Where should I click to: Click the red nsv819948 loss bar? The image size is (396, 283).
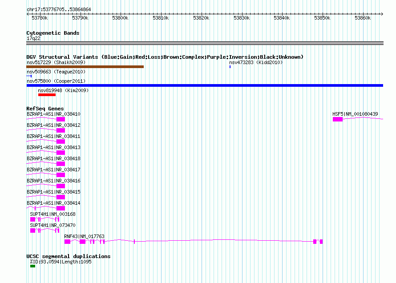47,95
